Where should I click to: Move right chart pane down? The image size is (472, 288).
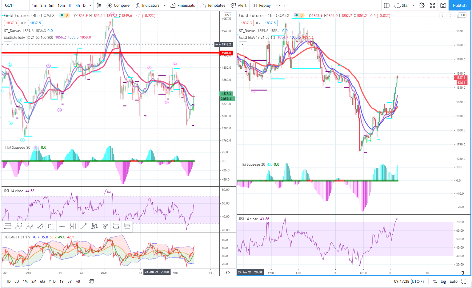[x=442, y=15]
